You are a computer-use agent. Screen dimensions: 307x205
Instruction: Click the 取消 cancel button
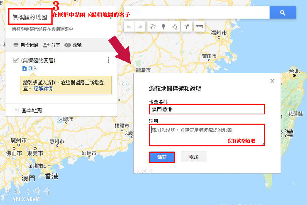194,157
